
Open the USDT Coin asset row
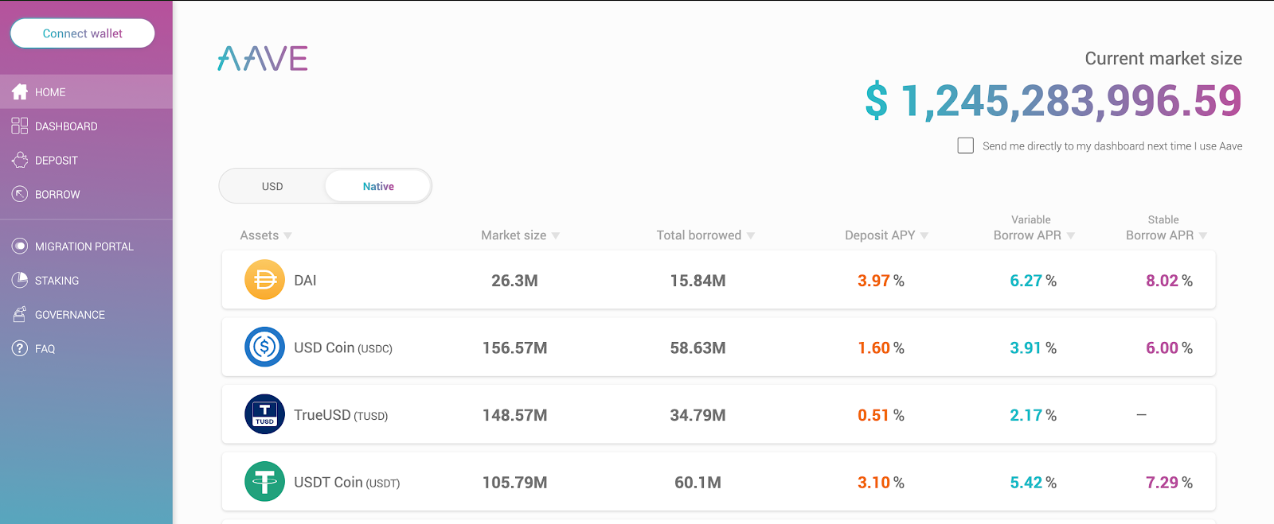point(718,482)
